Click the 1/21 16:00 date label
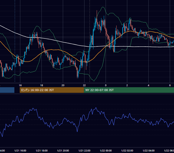 [x=20, y=151]
